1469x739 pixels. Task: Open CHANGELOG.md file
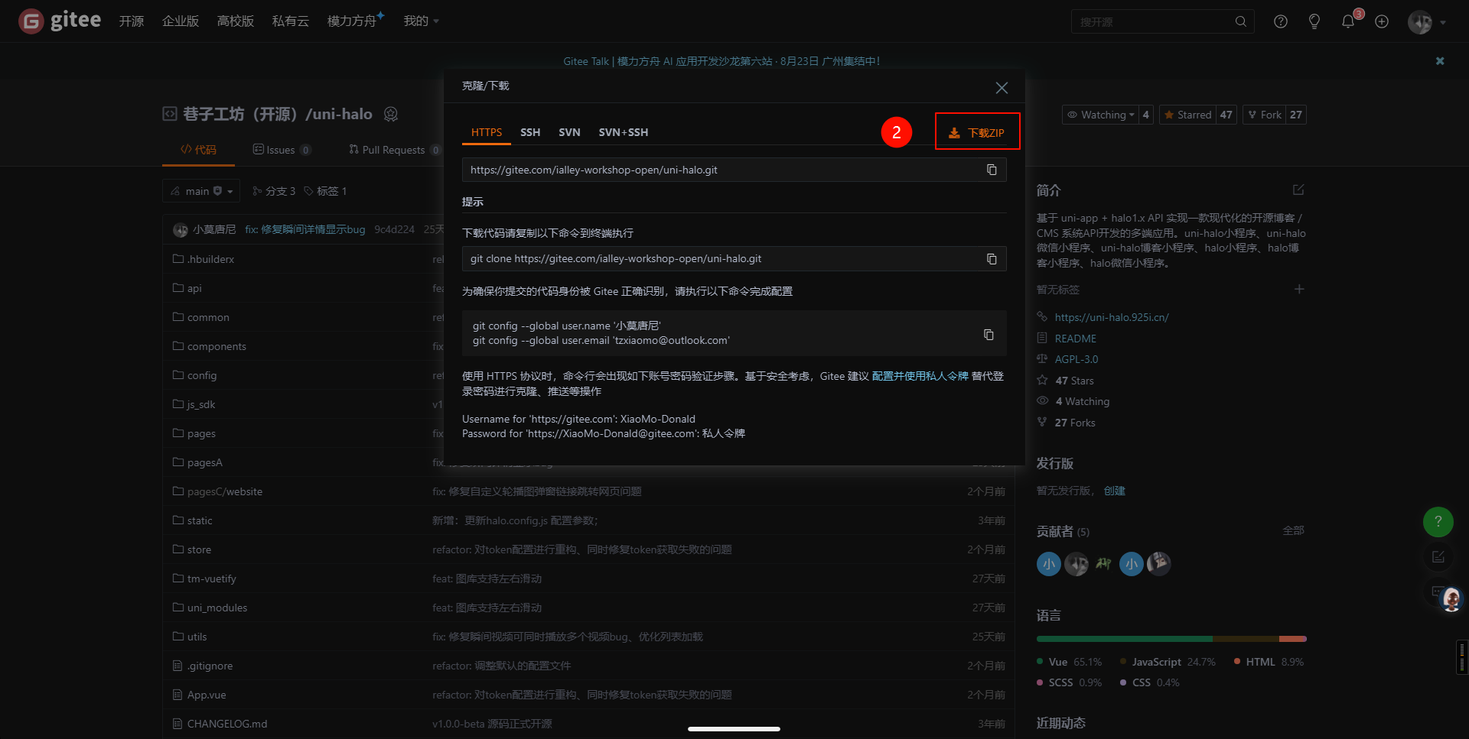(x=227, y=724)
